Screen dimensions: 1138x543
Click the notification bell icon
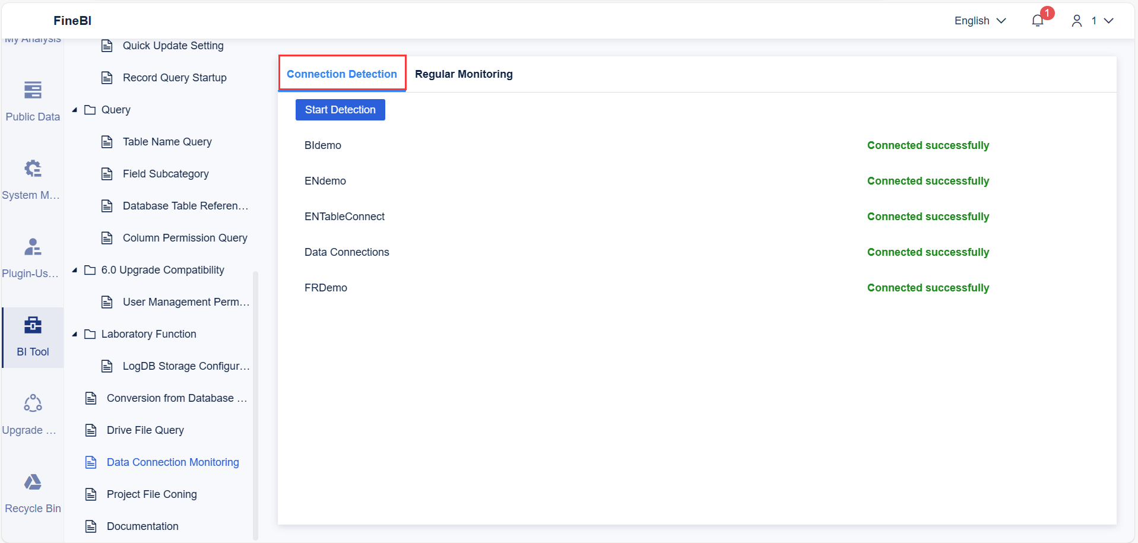click(1038, 20)
